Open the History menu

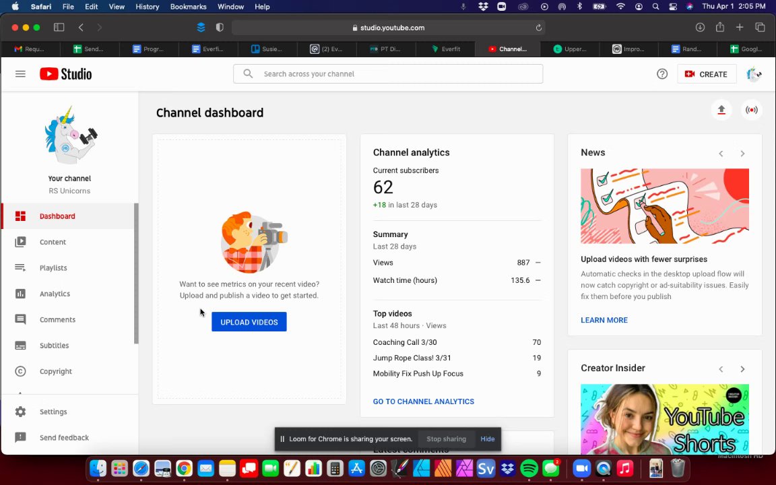click(148, 7)
